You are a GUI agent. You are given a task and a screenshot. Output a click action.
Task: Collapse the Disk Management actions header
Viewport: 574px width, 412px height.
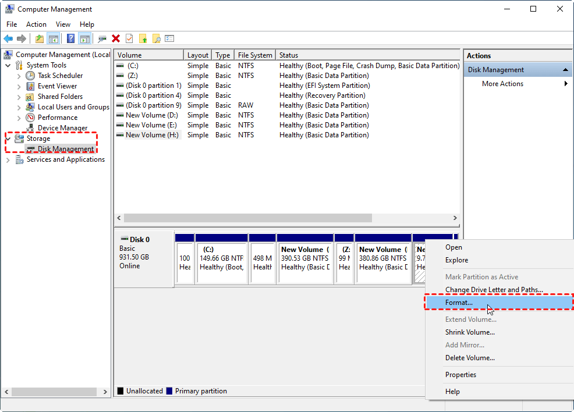564,69
